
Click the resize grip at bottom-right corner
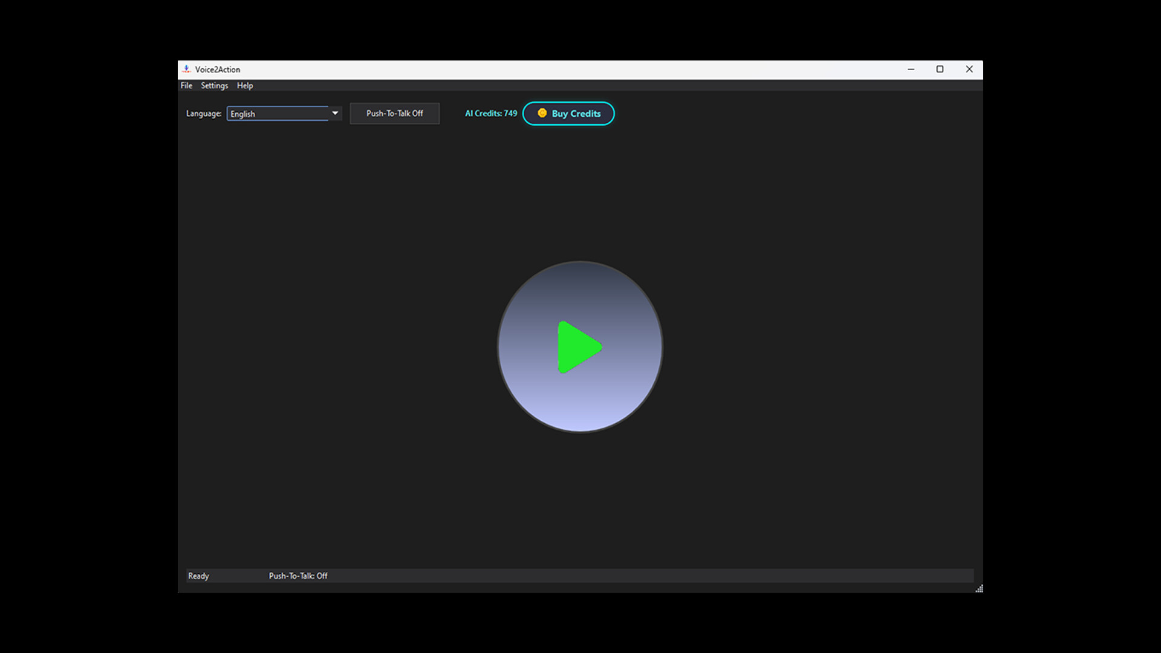980,588
